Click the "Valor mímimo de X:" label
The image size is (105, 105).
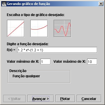[x=23, y=62]
